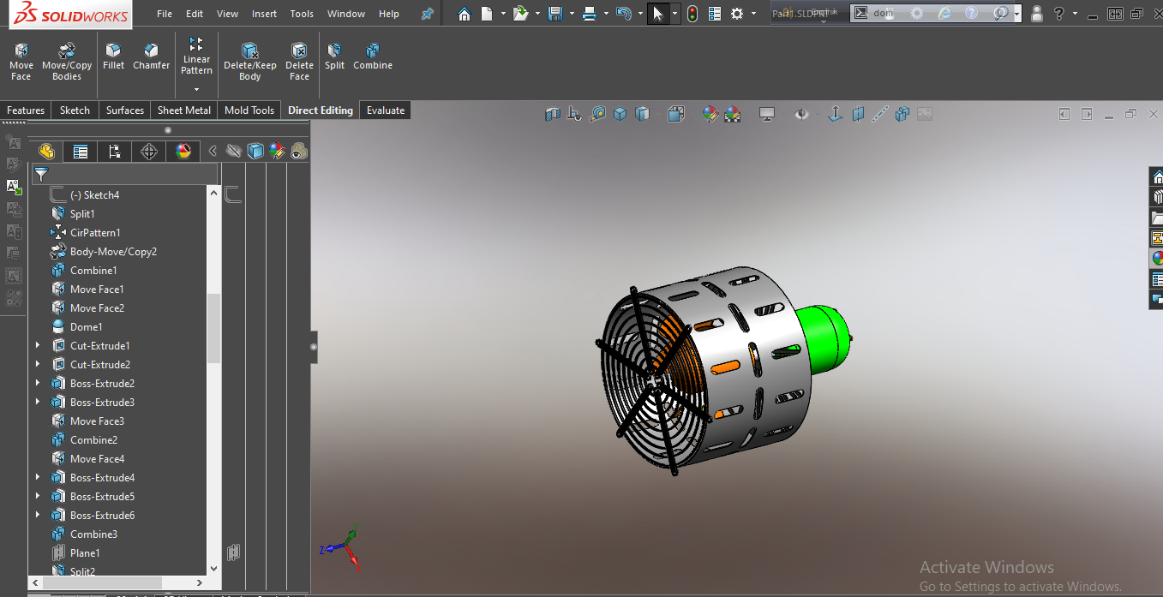The image size is (1163, 597).
Task: Open the ConfigurationManager tab
Action: 115,152
